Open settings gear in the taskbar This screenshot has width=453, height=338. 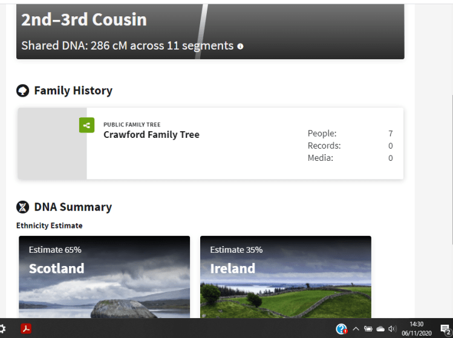[x=3, y=329]
